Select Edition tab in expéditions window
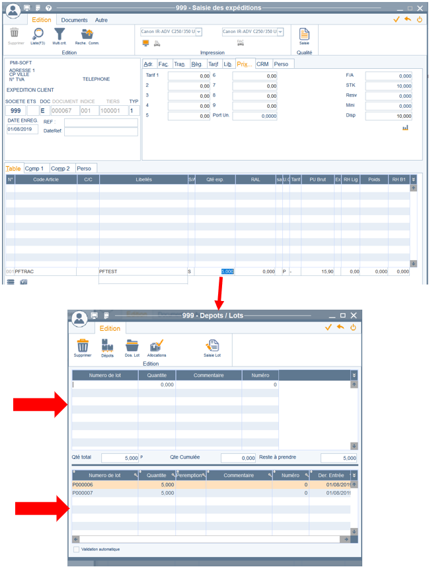Image resolution: width=431 pixels, height=571 pixels. tap(42, 20)
